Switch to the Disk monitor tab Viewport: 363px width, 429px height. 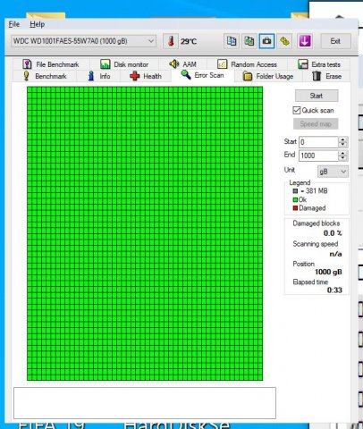[124, 64]
